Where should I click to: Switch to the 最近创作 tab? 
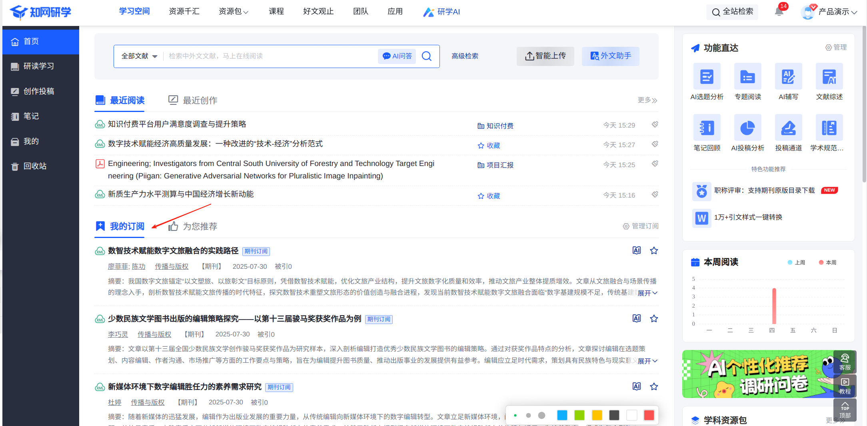(x=193, y=100)
